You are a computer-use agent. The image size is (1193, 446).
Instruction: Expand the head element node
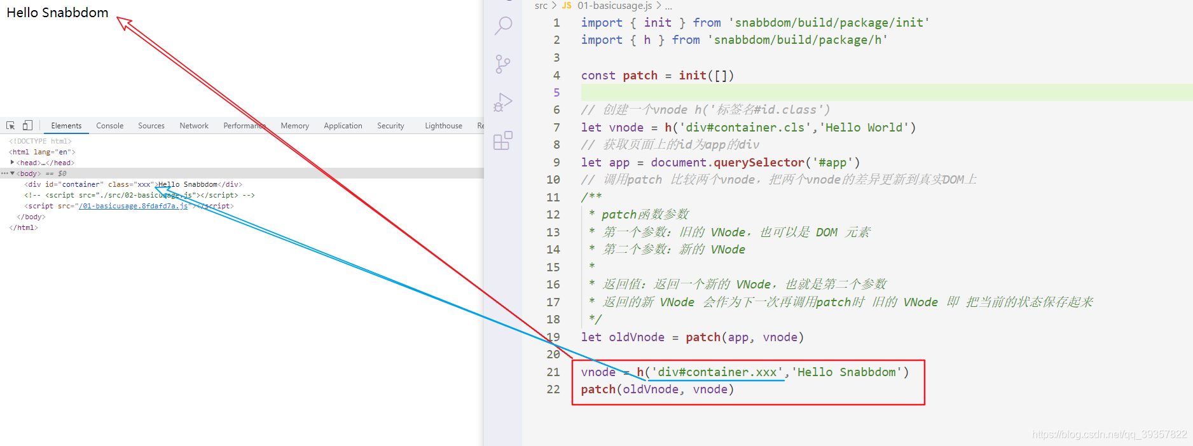click(13, 163)
